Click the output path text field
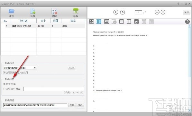Screen dimensions: 192x116 (x=35, y=105)
